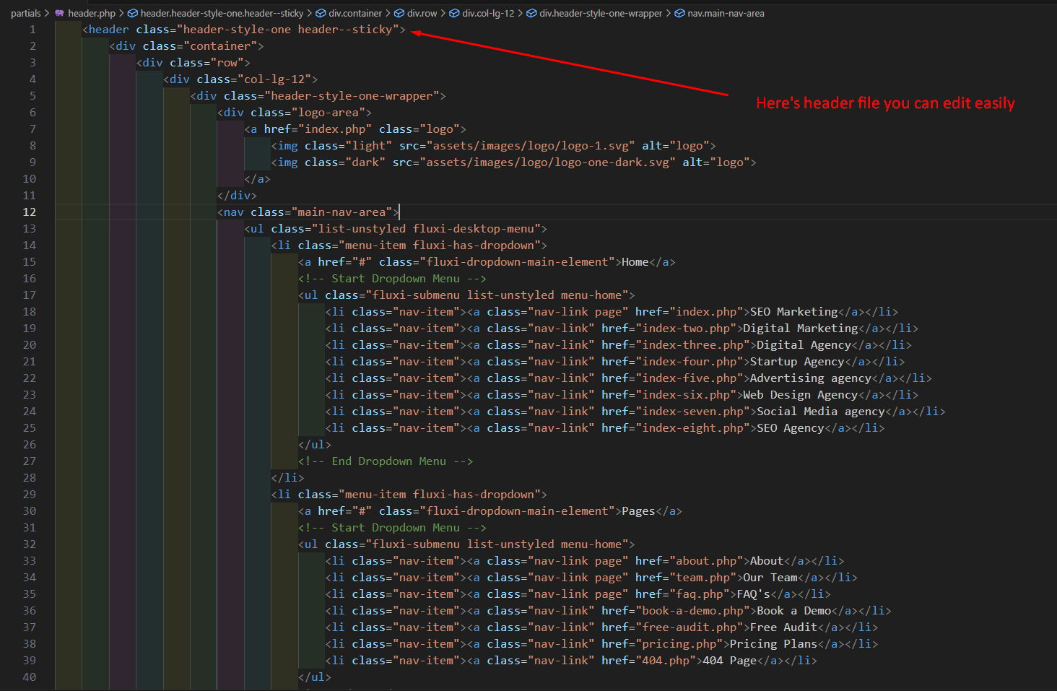The image size is (1057, 691).
Task: Open the partials folder breadcrumb
Action: pyautogui.click(x=25, y=13)
